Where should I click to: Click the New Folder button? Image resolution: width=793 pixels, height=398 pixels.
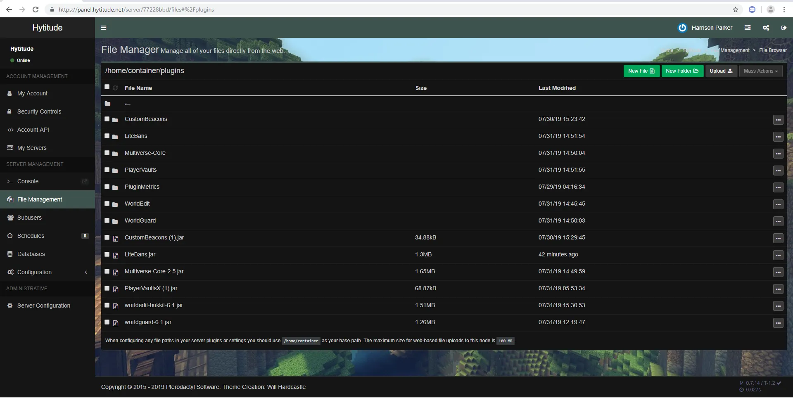point(682,71)
